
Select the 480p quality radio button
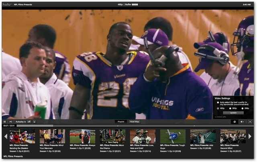pos(218,108)
